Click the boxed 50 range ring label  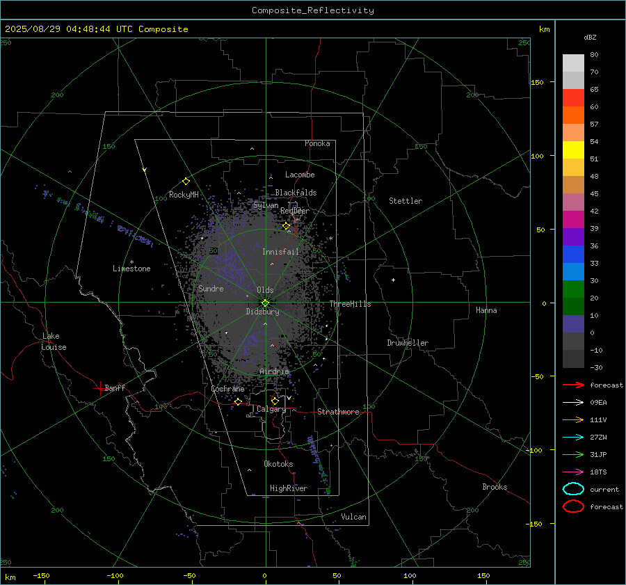[x=214, y=251]
